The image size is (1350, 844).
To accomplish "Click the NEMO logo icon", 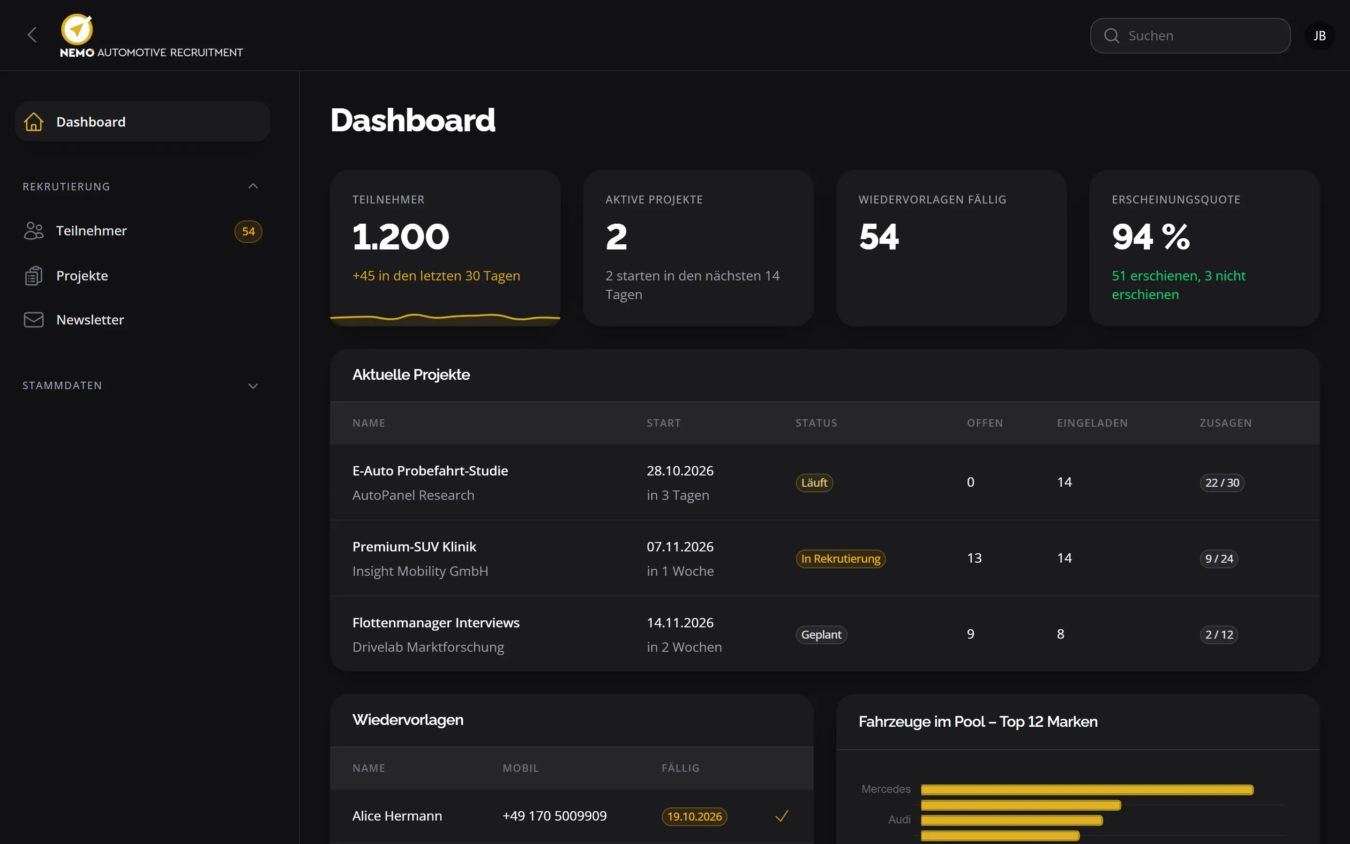I will click(76, 29).
